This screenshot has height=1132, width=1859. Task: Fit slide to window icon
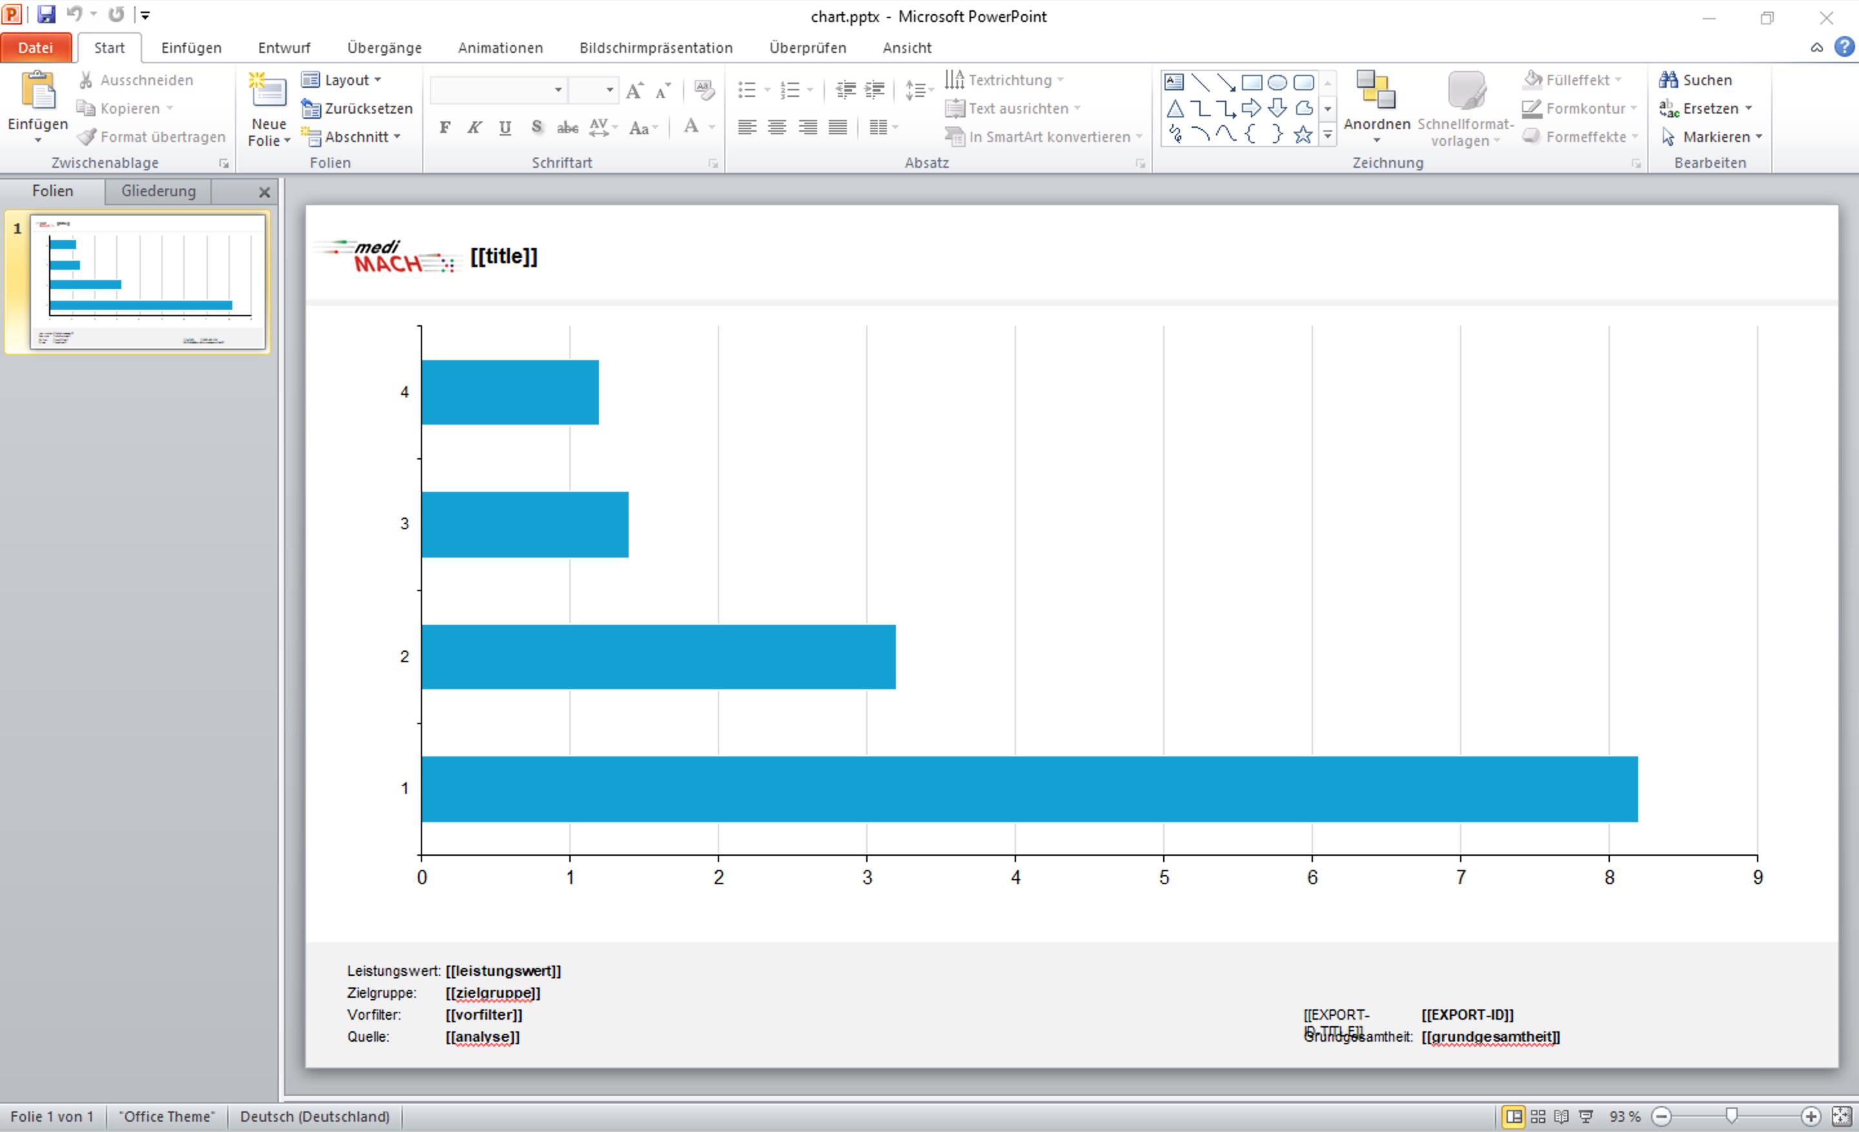(1842, 1116)
